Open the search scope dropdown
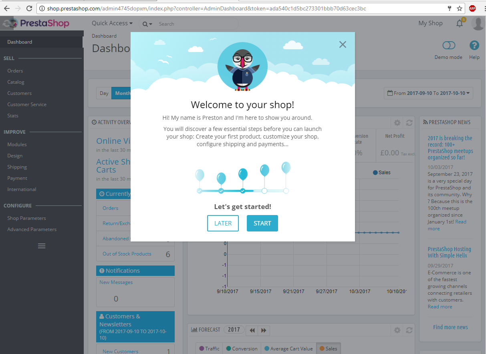Screen dimensions: 486x354 (147, 24)
